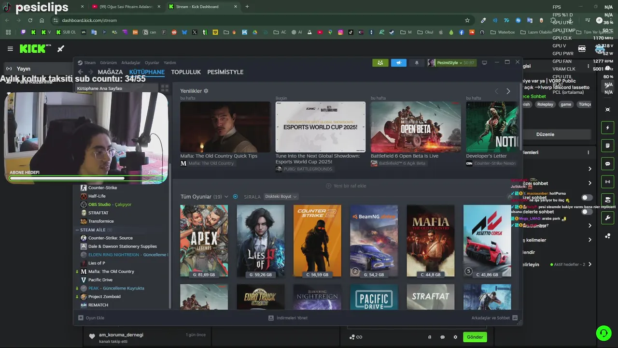The height and width of the screenshot is (348, 618).
Task: Open Assetto Corsa game cover
Action: [x=487, y=241]
